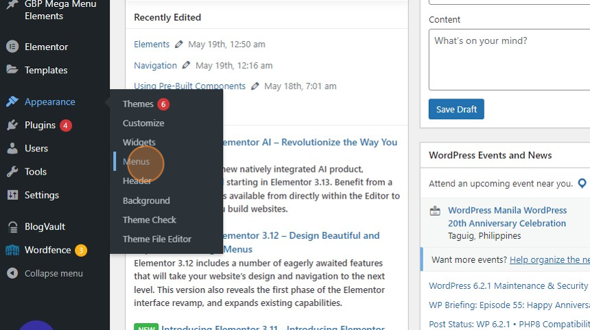Select Widgets in Appearance submenu
The height and width of the screenshot is (330, 590).
[x=139, y=142]
